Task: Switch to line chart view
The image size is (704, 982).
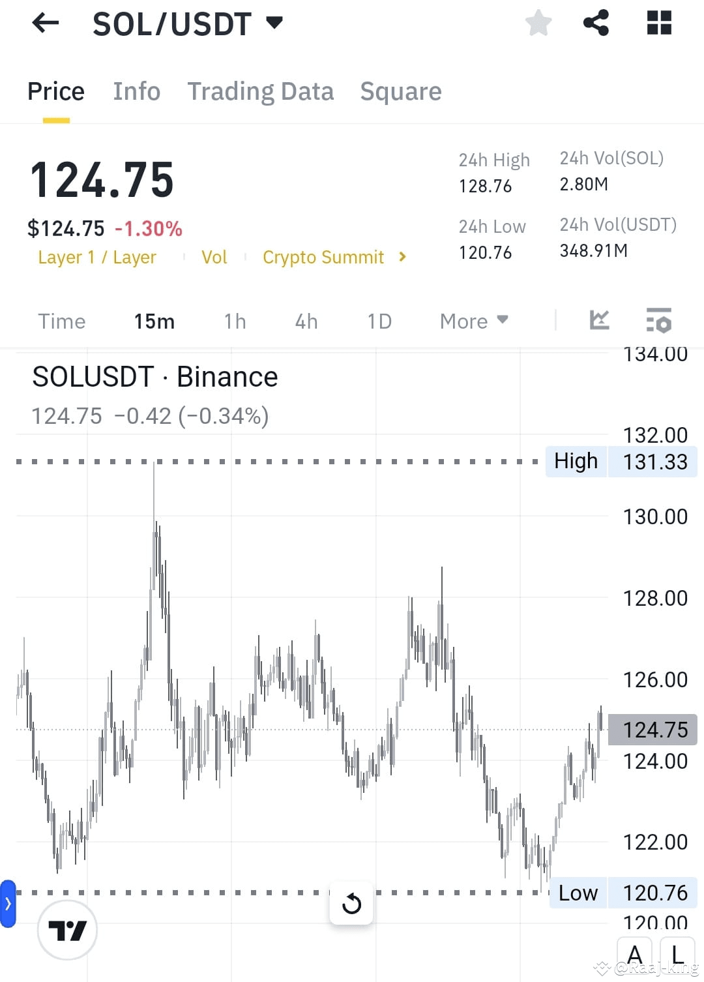Action: (599, 321)
